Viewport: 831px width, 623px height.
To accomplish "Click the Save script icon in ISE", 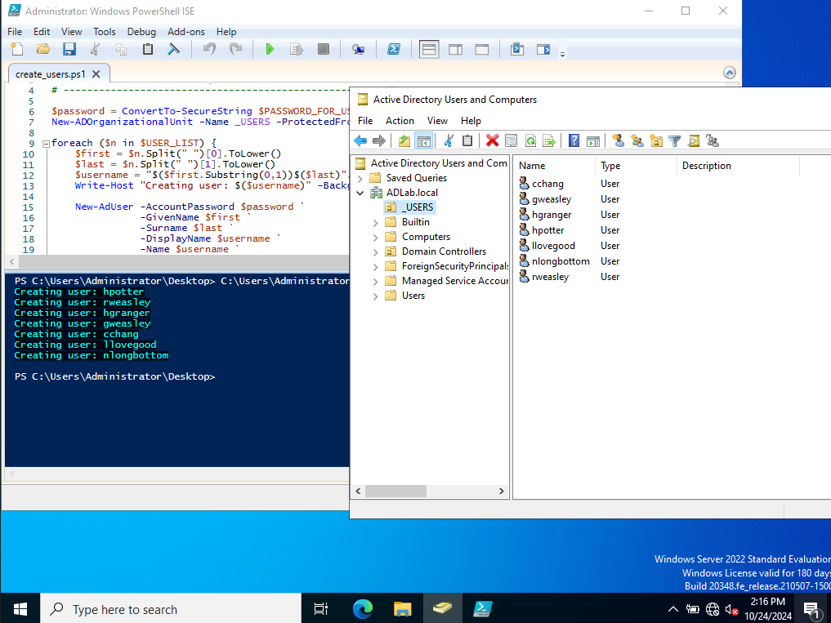I will [x=69, y=50].
